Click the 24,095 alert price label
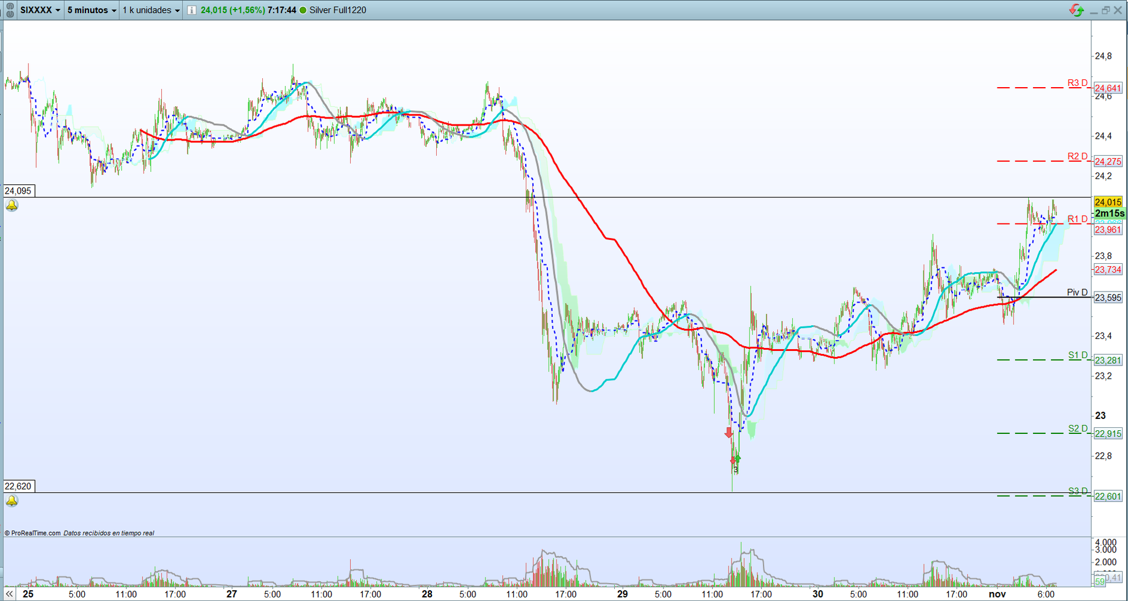1128x601 pixels. click(19, 191)
